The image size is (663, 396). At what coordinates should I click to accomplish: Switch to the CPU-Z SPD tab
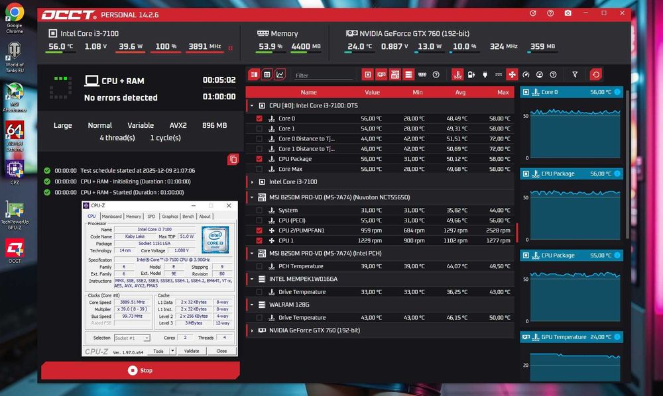click(151, 216)
